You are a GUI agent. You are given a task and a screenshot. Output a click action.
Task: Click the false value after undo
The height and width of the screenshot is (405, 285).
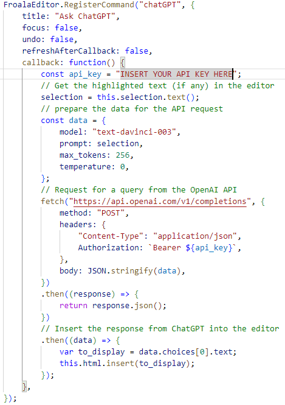pos(61,39)
